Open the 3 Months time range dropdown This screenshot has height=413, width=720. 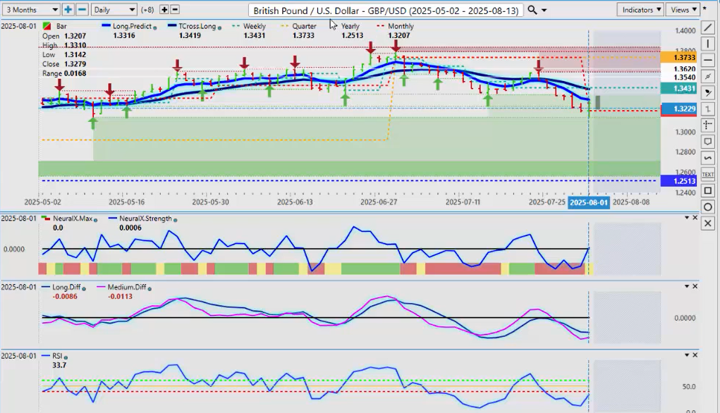tap(31, 10)
